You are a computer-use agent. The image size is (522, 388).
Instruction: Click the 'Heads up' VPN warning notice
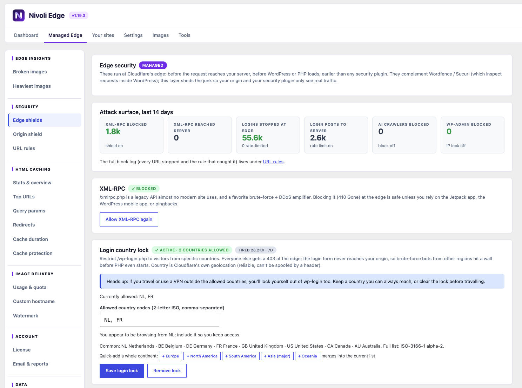302,281
